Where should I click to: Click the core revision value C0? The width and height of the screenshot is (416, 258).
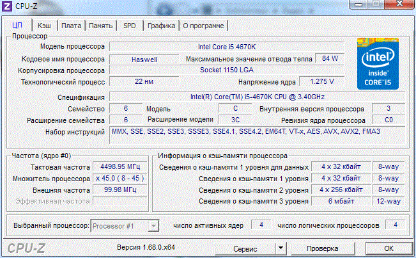tap(389, 120)
